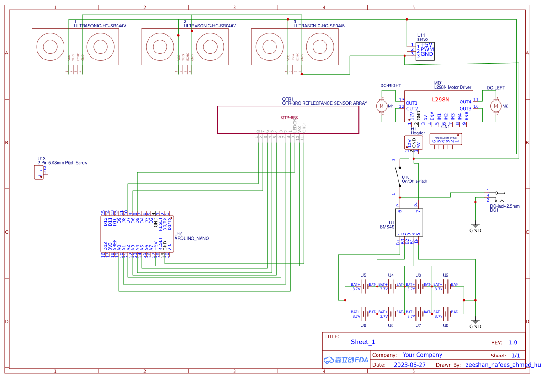The width and height of the screenshot is (547, 378).
Task: Click the "DC-LEFT" label
Action: pos(496,88)
